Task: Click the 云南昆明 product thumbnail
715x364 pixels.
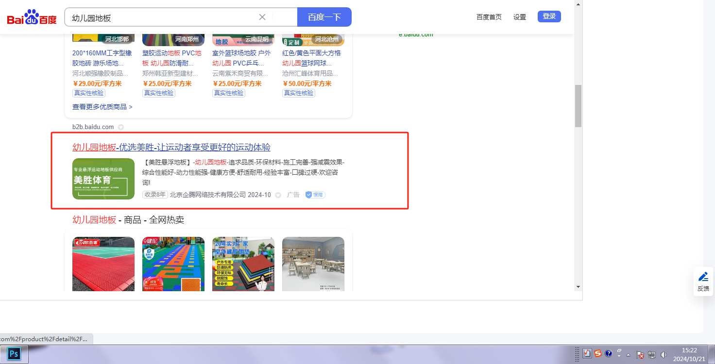Action: pos(243,40)
